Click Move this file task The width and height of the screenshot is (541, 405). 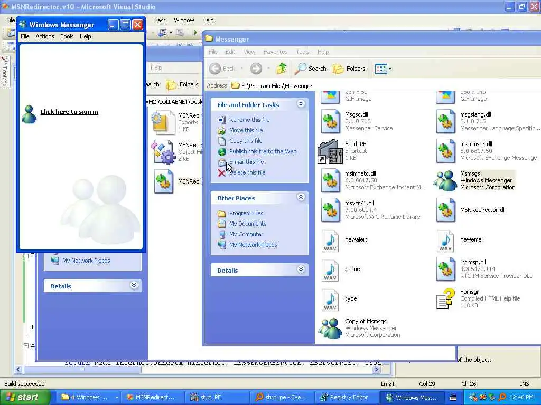246,130
